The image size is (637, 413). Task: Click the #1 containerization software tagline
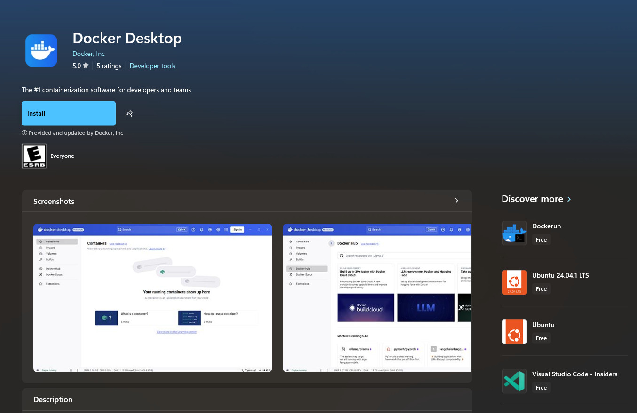(x=106, y=90)
